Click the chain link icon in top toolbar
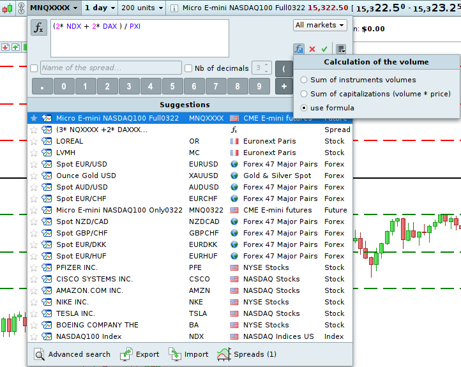Viewport: 461px width, 367px height. click(x=21, y=8)
